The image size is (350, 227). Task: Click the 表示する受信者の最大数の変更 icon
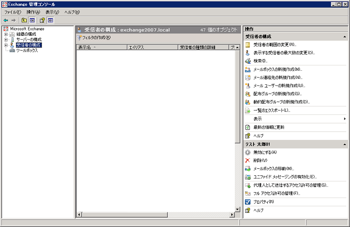click(247, 53)
